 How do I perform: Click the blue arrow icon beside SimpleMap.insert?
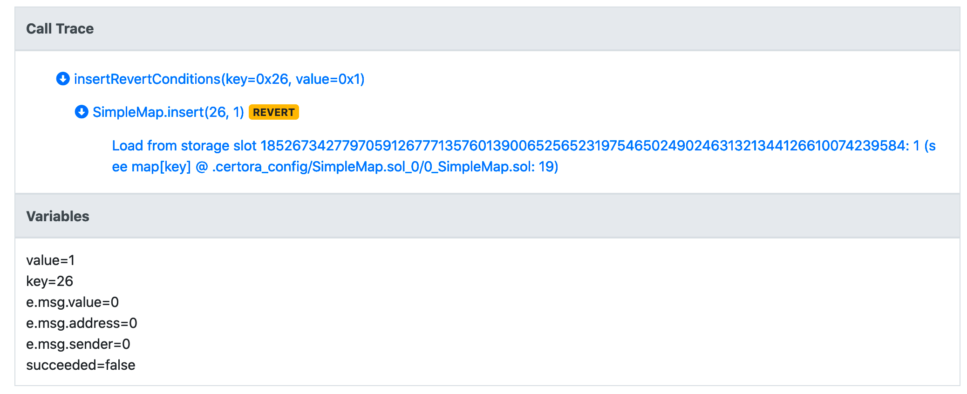pos(81,112)
